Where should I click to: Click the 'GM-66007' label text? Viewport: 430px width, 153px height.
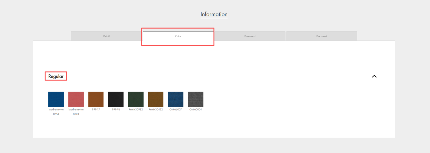coord(176,110)
